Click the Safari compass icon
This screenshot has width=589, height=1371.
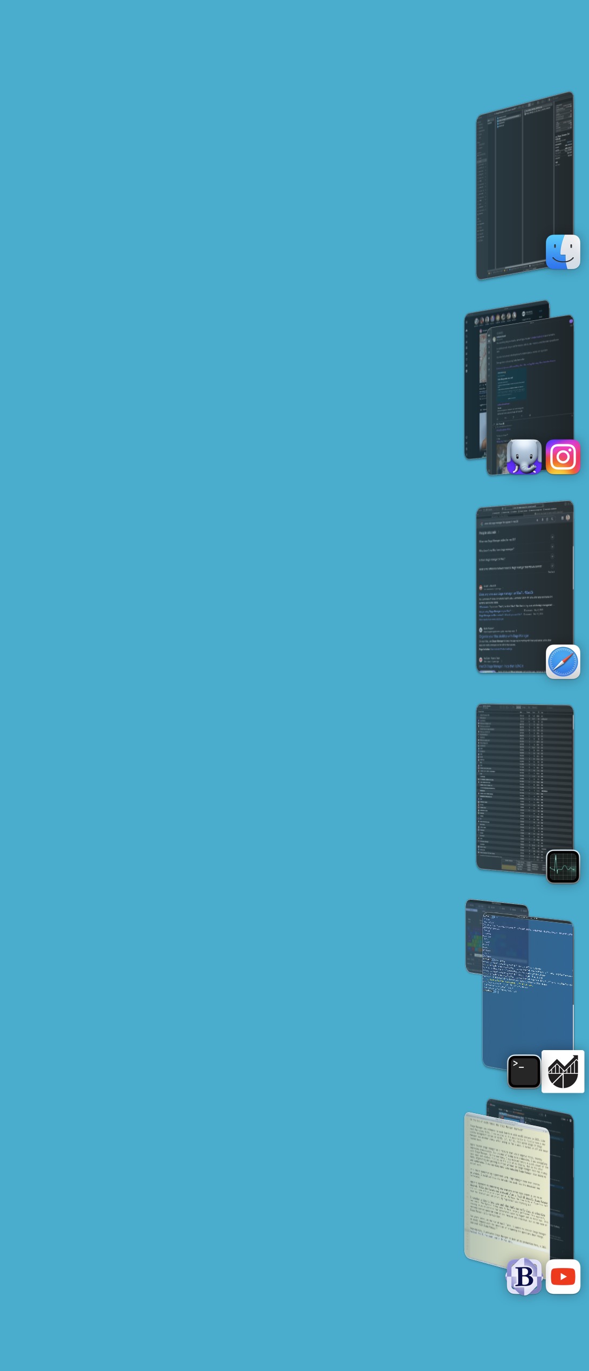(563, 662)
